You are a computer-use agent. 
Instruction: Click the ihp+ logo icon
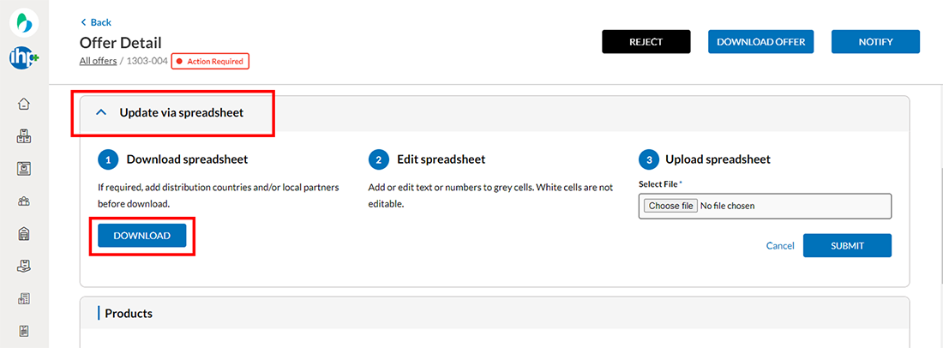24,57
